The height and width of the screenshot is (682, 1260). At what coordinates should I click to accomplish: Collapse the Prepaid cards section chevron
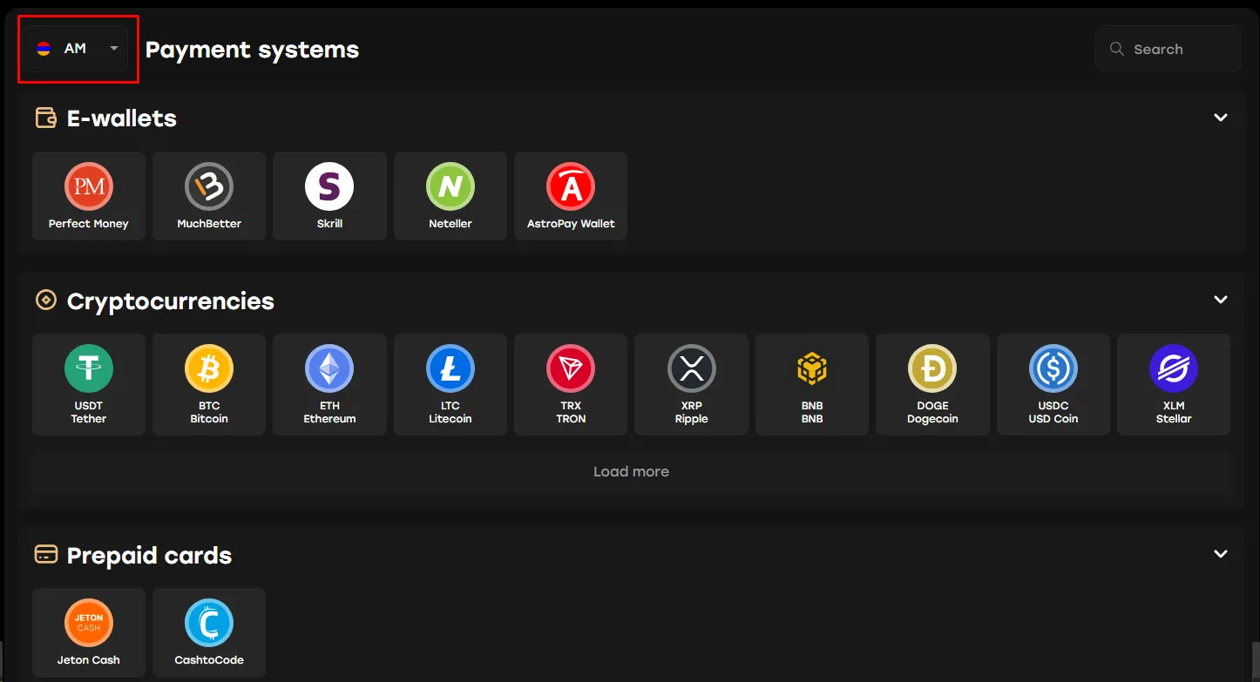tap(1221, 554)
